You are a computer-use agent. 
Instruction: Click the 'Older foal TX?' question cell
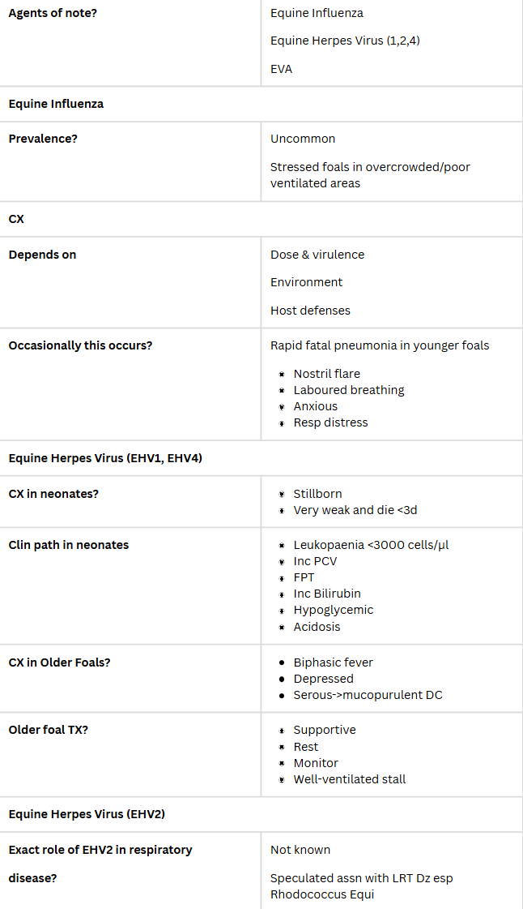(x=49, y=730)
